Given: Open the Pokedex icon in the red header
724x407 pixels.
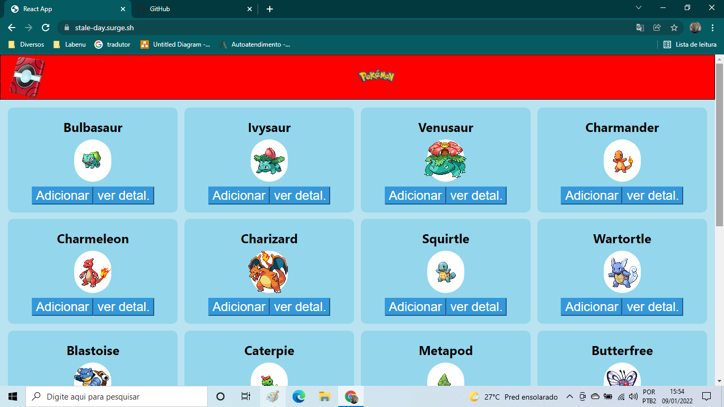Looking at the screenshot, I should coord(27,77).
